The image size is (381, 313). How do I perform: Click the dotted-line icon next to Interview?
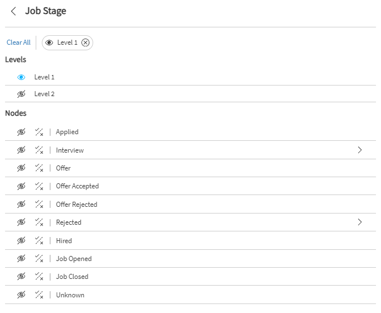pyautogui.click(x=39, y=150)
